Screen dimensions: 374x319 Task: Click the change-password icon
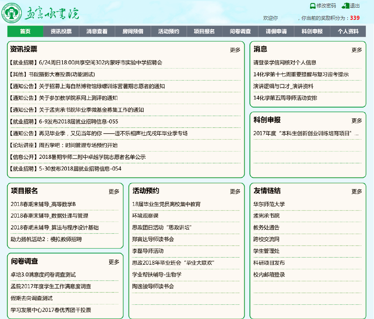pyautogui.click(x=312, y=6)
